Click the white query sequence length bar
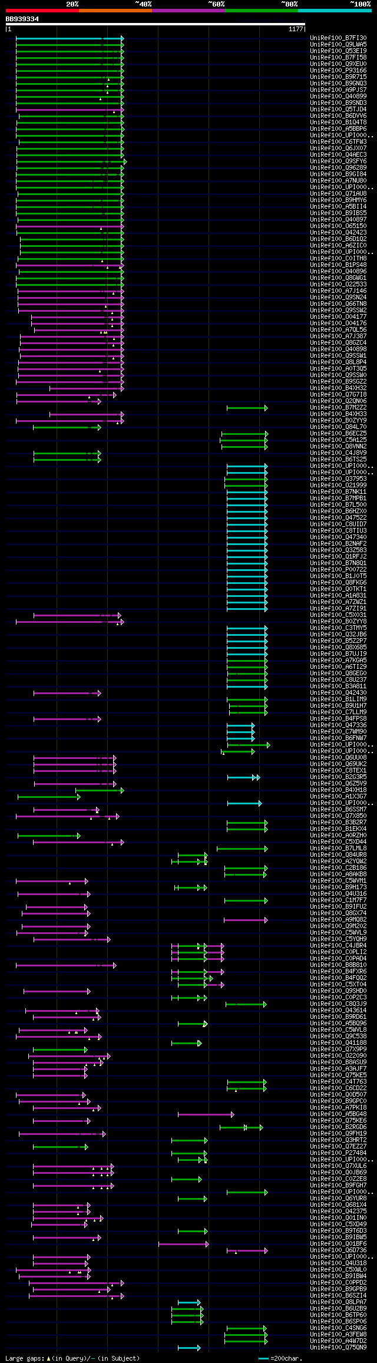The width and height of the screenshot is (377, 1363). (155, 24)
